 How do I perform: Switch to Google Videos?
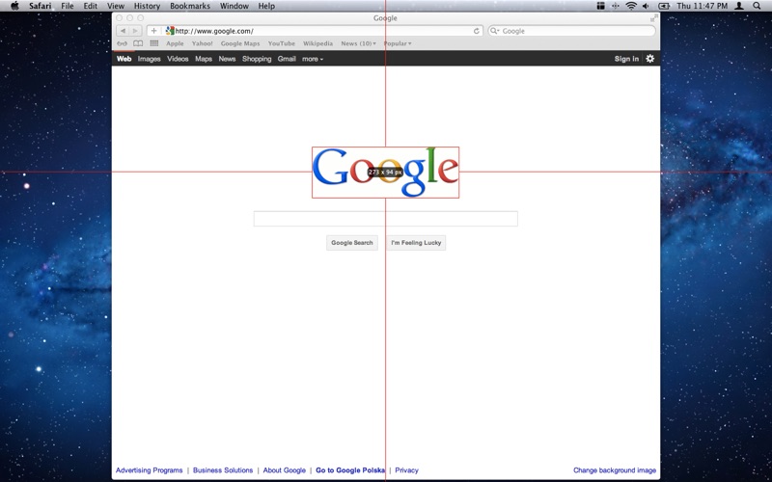[178, 59]
